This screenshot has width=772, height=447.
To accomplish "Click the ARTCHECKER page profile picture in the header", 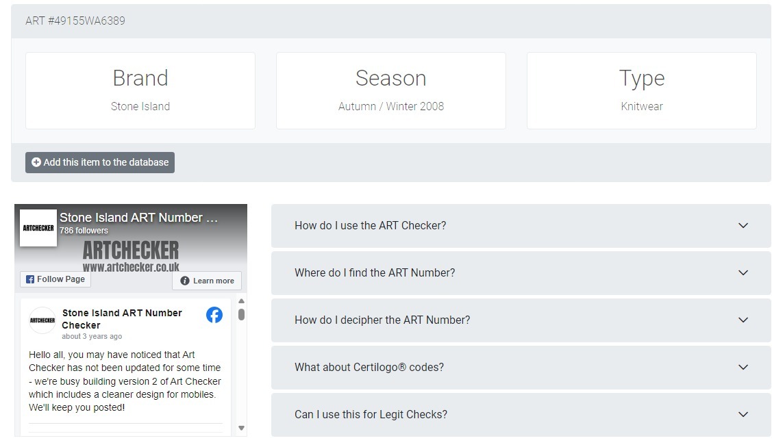I will pyautogui.click(x=38, y=228).
